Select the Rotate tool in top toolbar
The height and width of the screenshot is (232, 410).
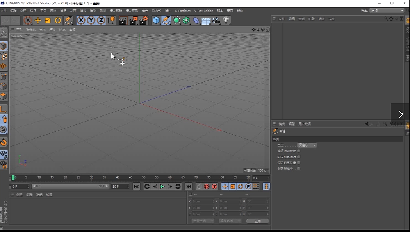(x=58, y=20)
